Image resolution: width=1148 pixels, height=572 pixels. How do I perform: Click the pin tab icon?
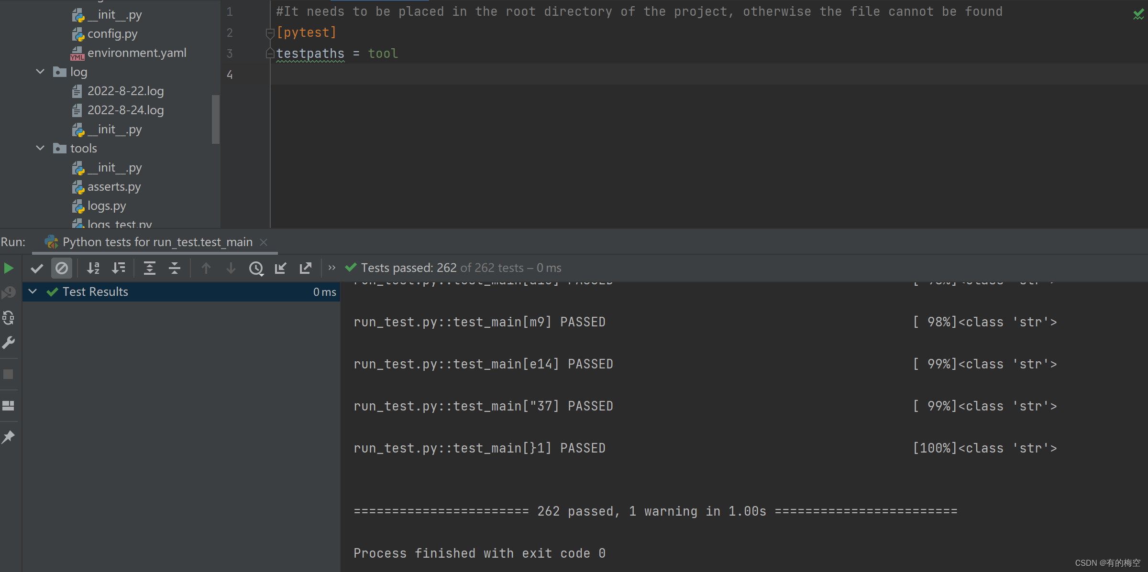coord(9,437)
